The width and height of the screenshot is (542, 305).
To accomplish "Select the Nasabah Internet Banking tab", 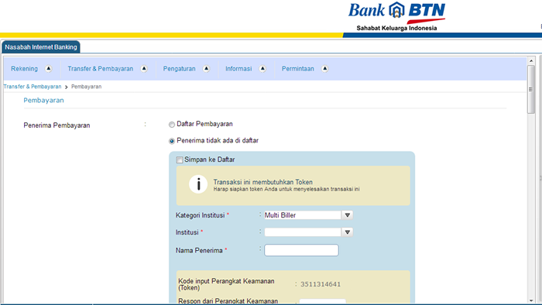I will pos(41,47).
